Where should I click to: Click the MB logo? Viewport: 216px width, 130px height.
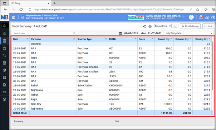pyautogui.click(x=5, y=17)
